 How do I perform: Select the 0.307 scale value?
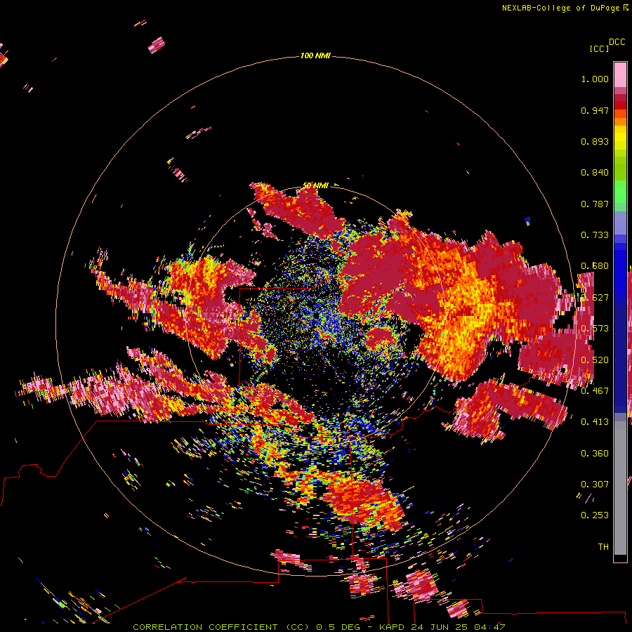click(x=595, y=485)
